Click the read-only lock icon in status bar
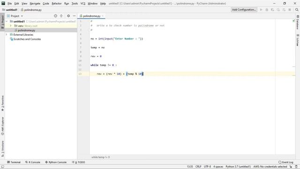This screenshot has width=300, height=169. tap(291, 167)
